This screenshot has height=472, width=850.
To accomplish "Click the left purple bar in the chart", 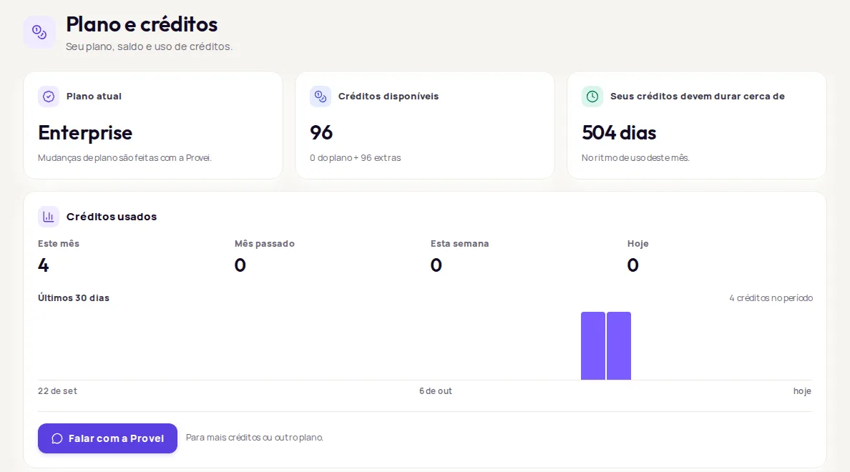I will point(593,345).
